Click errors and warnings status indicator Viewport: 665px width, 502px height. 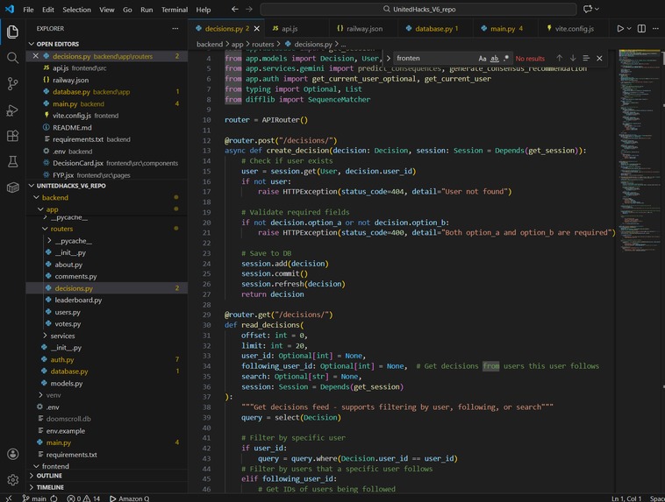point(84,498)
